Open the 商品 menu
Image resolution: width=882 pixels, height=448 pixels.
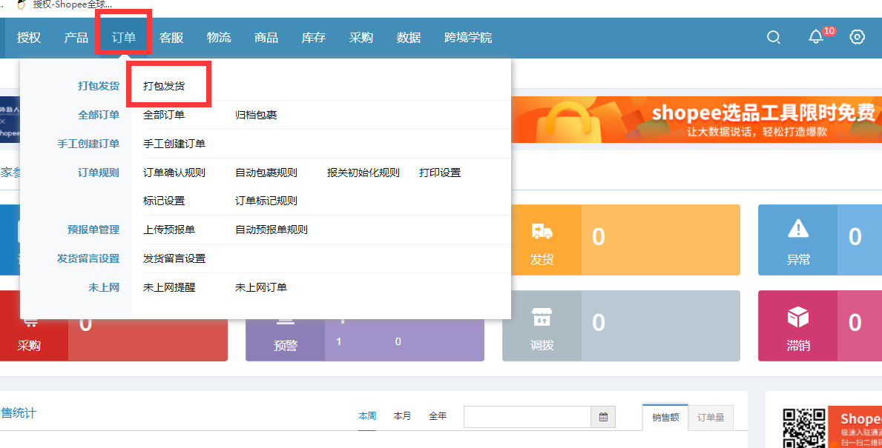[266, 38]
